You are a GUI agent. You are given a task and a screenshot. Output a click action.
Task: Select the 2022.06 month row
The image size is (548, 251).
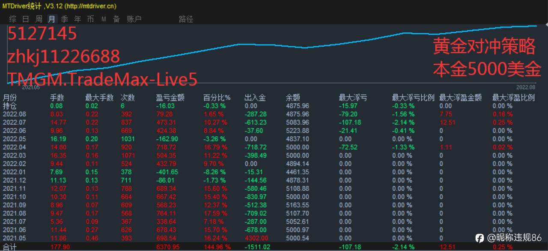(274, 131)
